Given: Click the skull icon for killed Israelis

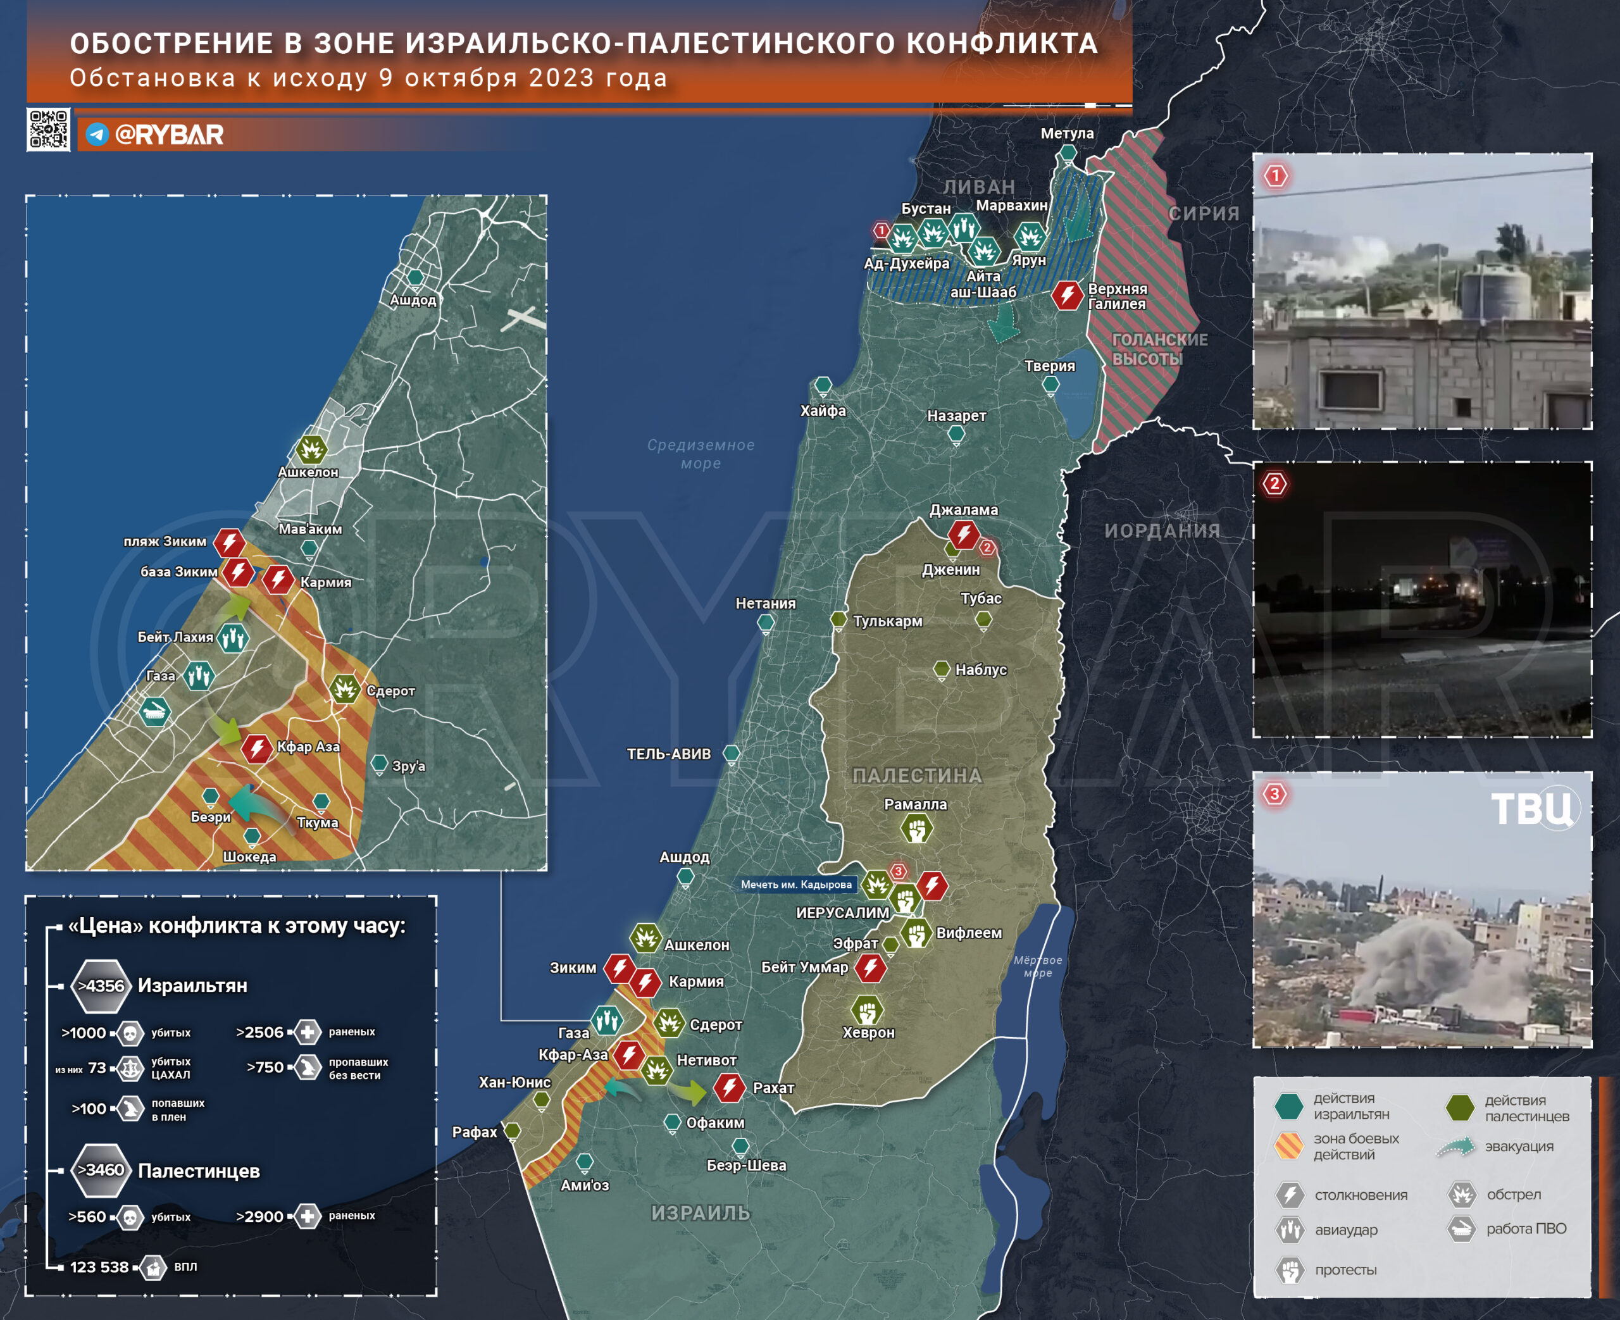Looking at the screenshot, I should [x=130, y=1033].
